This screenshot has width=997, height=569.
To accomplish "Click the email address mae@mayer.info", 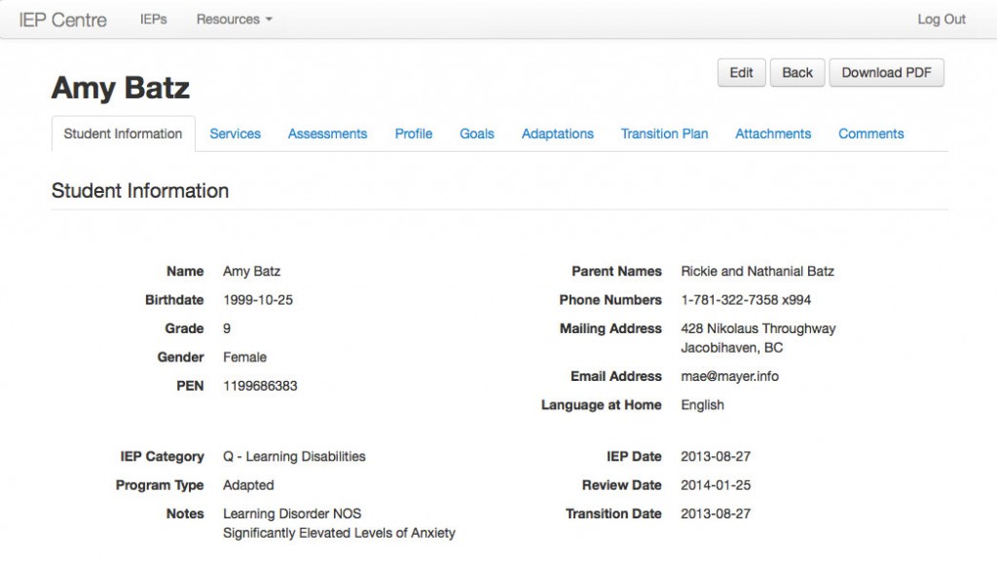I will [x=729, y=376].
